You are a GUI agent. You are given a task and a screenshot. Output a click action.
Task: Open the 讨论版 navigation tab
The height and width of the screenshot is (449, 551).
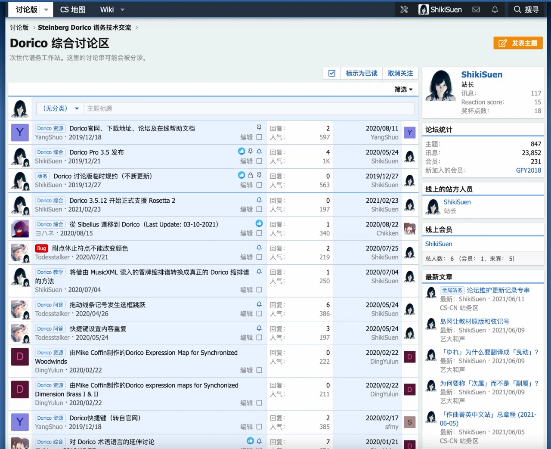point(26,9)
